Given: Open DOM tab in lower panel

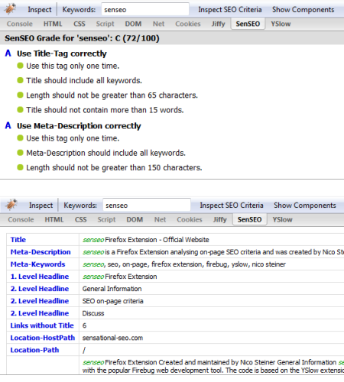Looking at the screenshot, I should pyautogui.click(x=135, y=219).
